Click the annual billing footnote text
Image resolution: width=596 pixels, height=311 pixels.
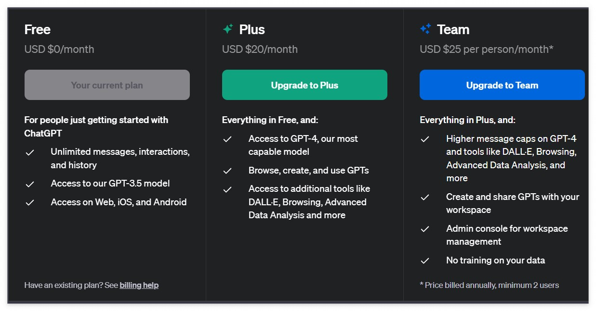click(x=489, y=285)
